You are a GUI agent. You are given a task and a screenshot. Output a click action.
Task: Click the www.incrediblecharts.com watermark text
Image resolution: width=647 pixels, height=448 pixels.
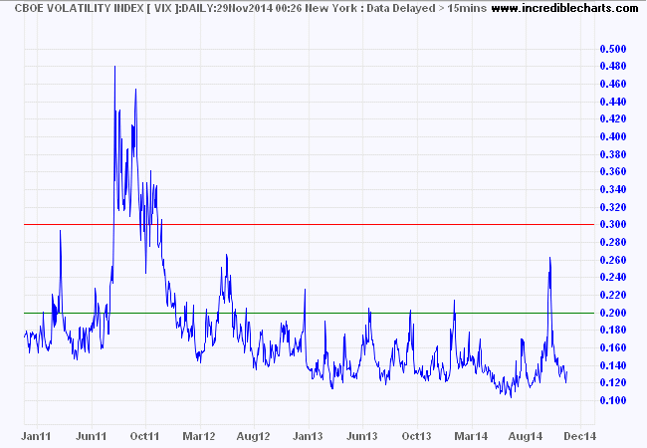point(564,7)
